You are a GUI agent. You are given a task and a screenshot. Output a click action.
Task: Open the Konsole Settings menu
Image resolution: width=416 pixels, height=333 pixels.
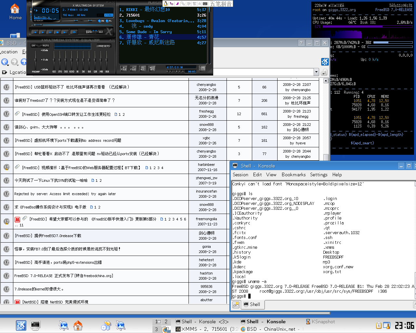(319, 175)
